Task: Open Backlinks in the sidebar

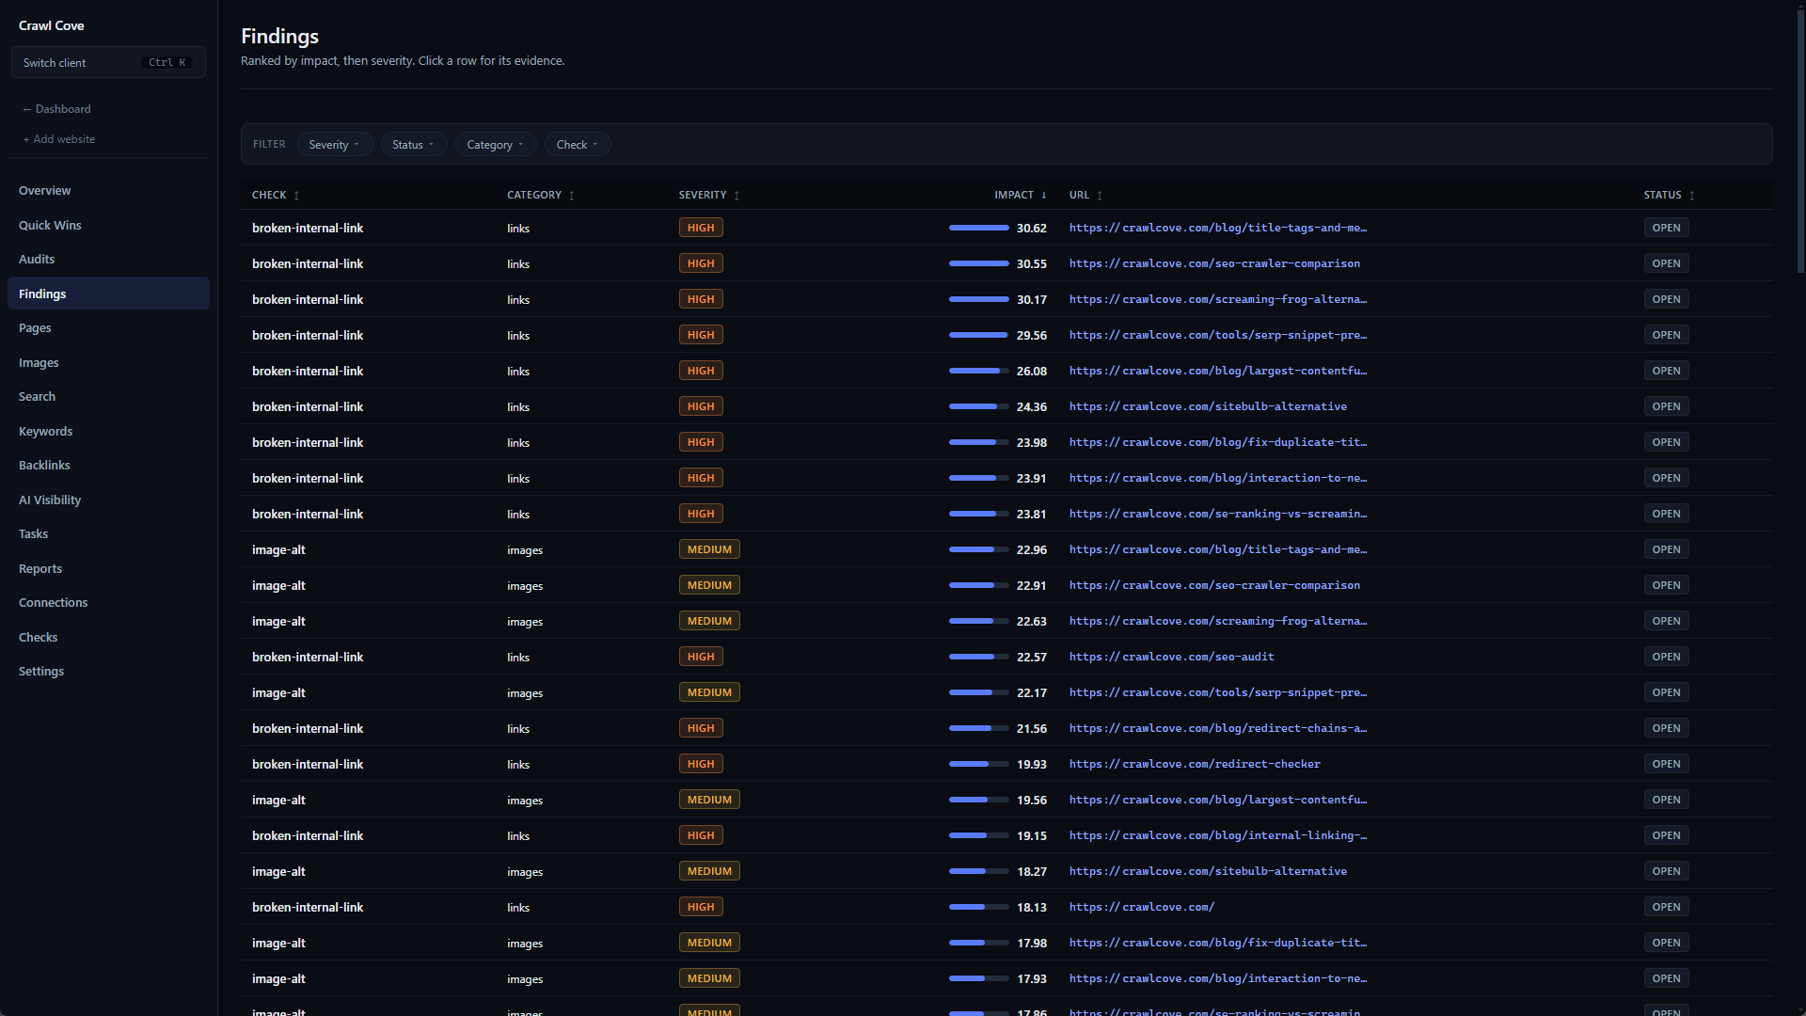Action: coord(108,465)
